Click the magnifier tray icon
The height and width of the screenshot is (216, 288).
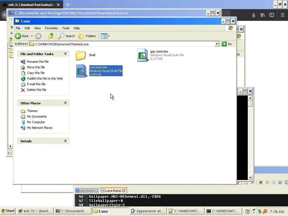click(x=265, y=211)
